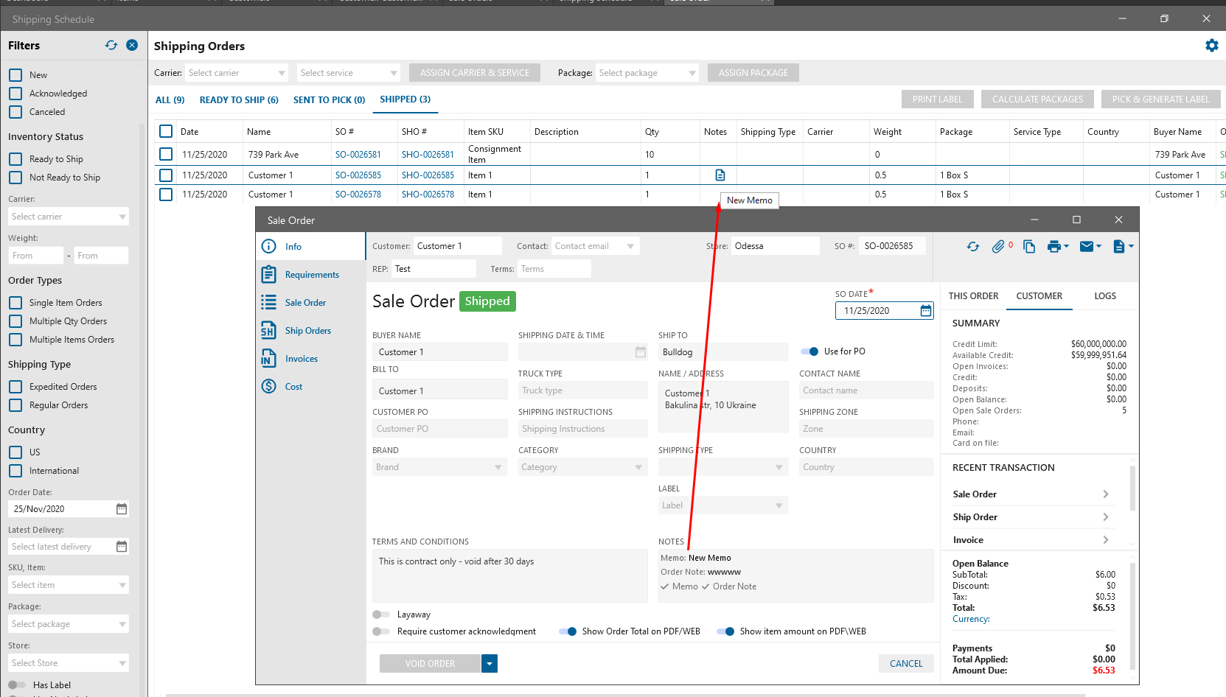Viewport: 1226px width, 697px height.
Task: Close the Sale Order window
Action: pyautogui.click(x=1118, y=220)
